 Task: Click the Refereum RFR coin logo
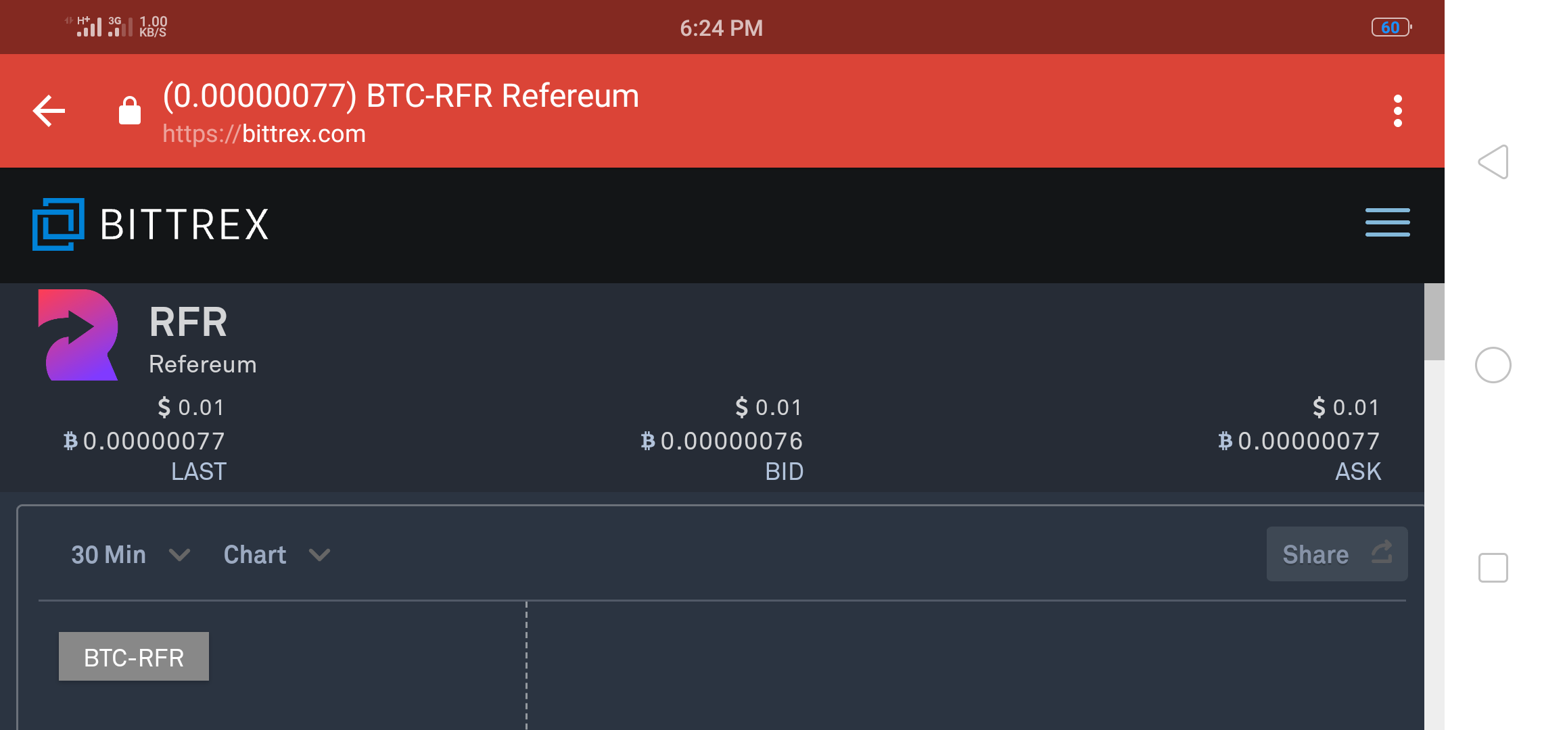78,335
